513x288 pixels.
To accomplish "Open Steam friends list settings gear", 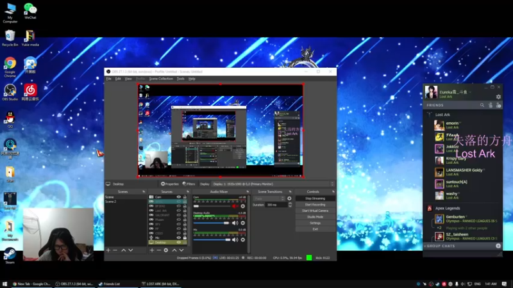I will click(x=498, y=97).
